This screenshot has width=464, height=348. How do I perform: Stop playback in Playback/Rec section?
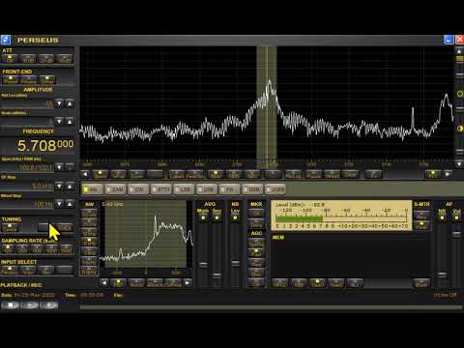(x=11, y=304)
